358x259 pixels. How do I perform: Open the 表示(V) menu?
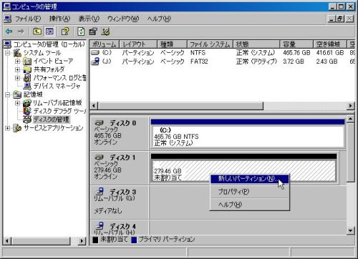point(89,19)
